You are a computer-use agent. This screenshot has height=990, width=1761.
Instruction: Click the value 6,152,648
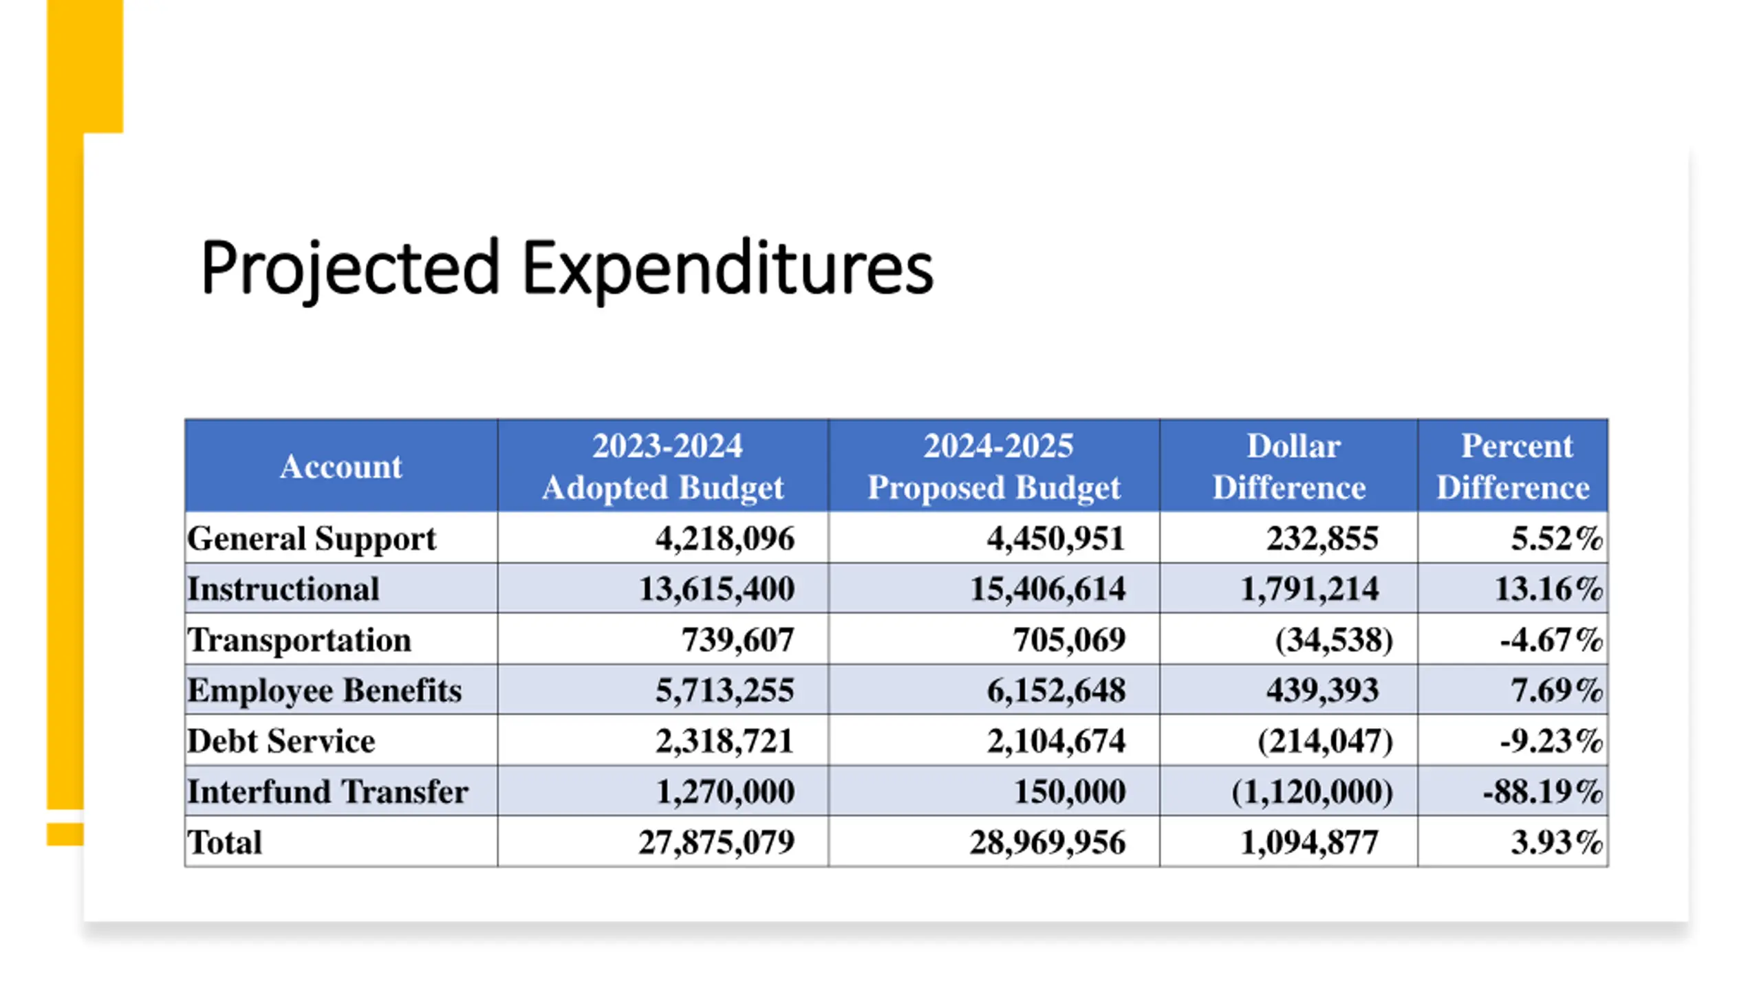coord(1056,690)
